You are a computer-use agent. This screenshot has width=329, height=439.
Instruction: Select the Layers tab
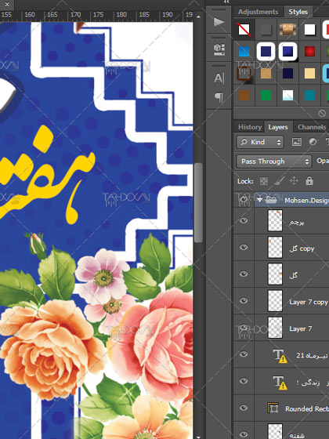(278, 127)
